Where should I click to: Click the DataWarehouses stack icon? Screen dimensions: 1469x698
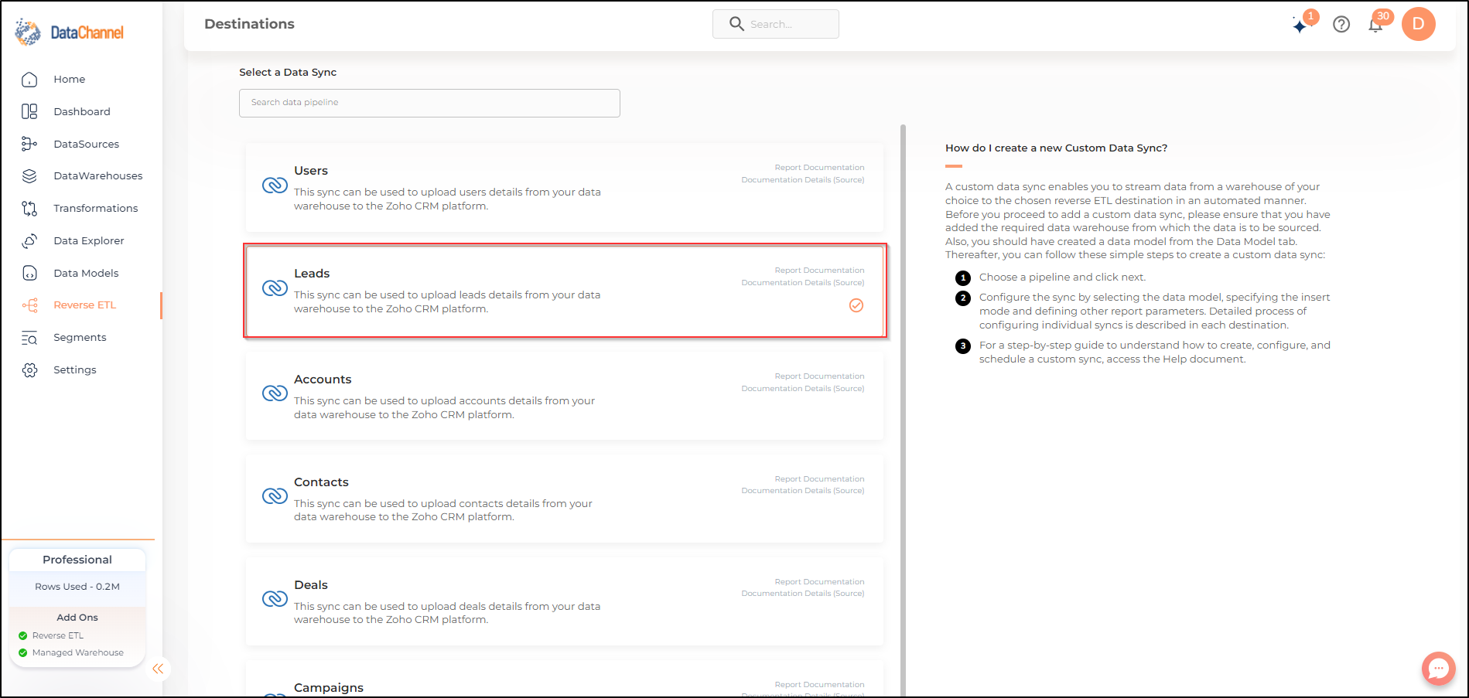point(29,176)
